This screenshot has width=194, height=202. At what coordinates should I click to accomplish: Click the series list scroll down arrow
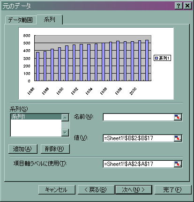pos(65,133)
